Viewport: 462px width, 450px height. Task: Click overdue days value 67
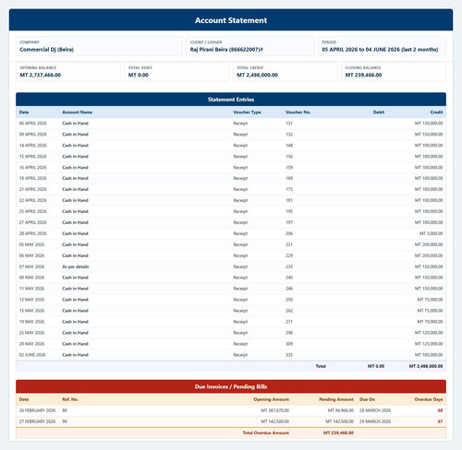tap(440, 421)
